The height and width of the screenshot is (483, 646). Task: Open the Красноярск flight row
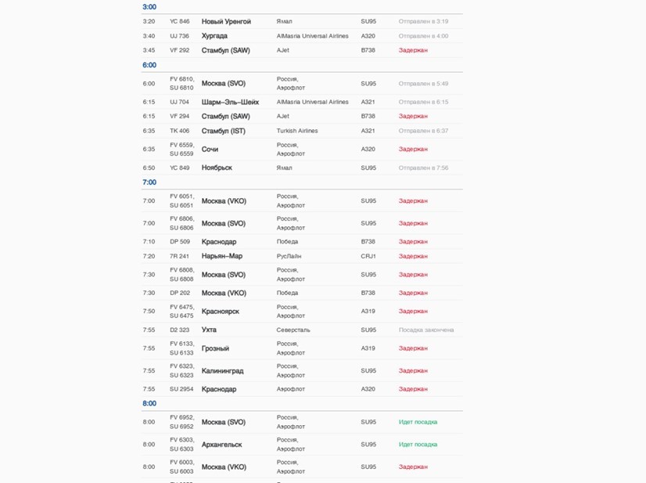click(x=221, y=311)
